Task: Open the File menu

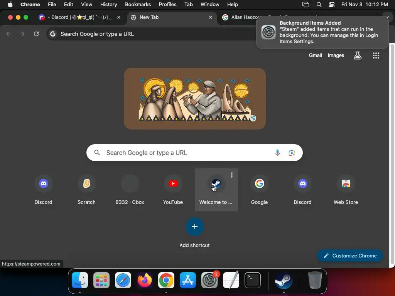Action: click(x=52, y=4)
